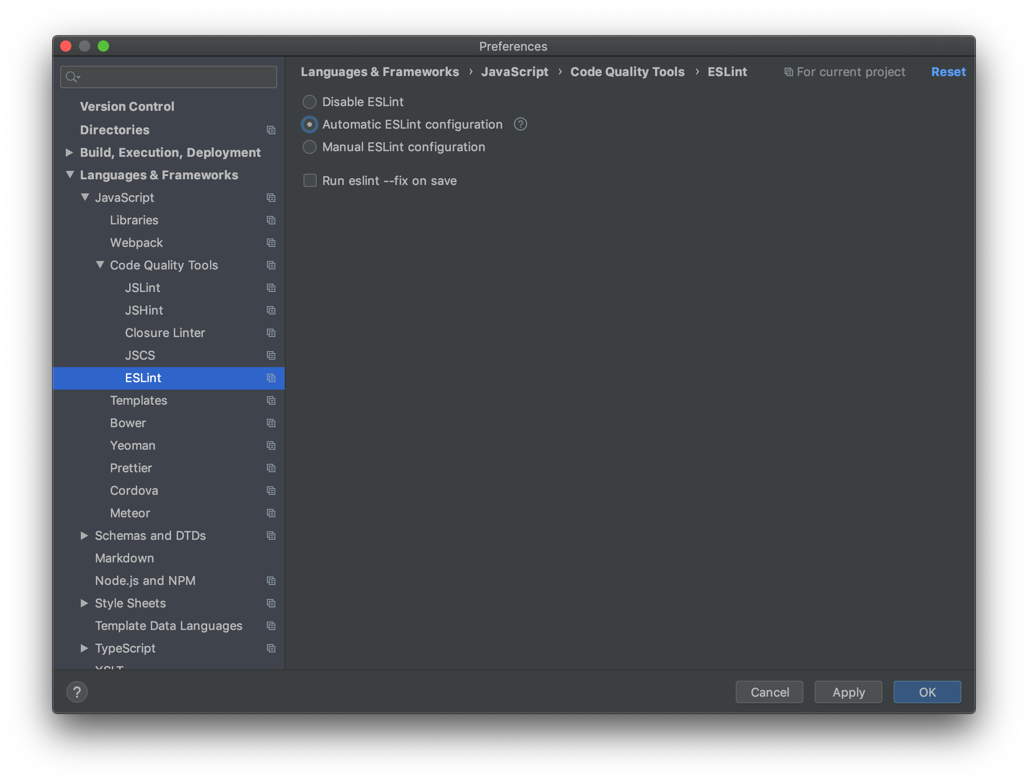Expand Style Sheets node
This screenshot has height=783, width=1028.
pos(85,603)
